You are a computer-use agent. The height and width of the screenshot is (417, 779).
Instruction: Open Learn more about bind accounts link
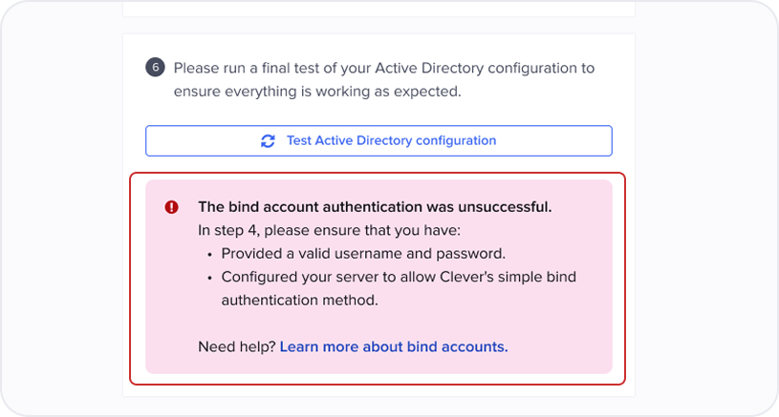(394, 346)
